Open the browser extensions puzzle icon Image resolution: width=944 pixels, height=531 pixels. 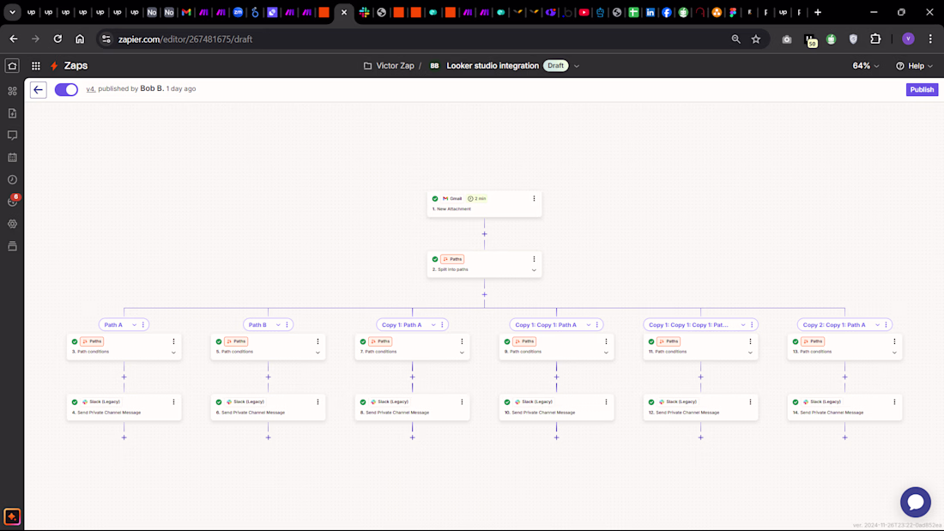(x=875, y=39)
